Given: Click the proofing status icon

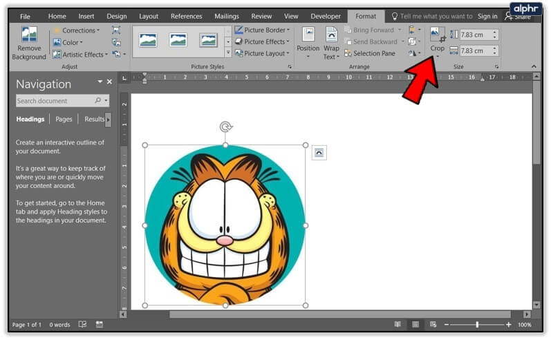Looking at the screenshot, I should pyautogui.click(x=82, y=325).
